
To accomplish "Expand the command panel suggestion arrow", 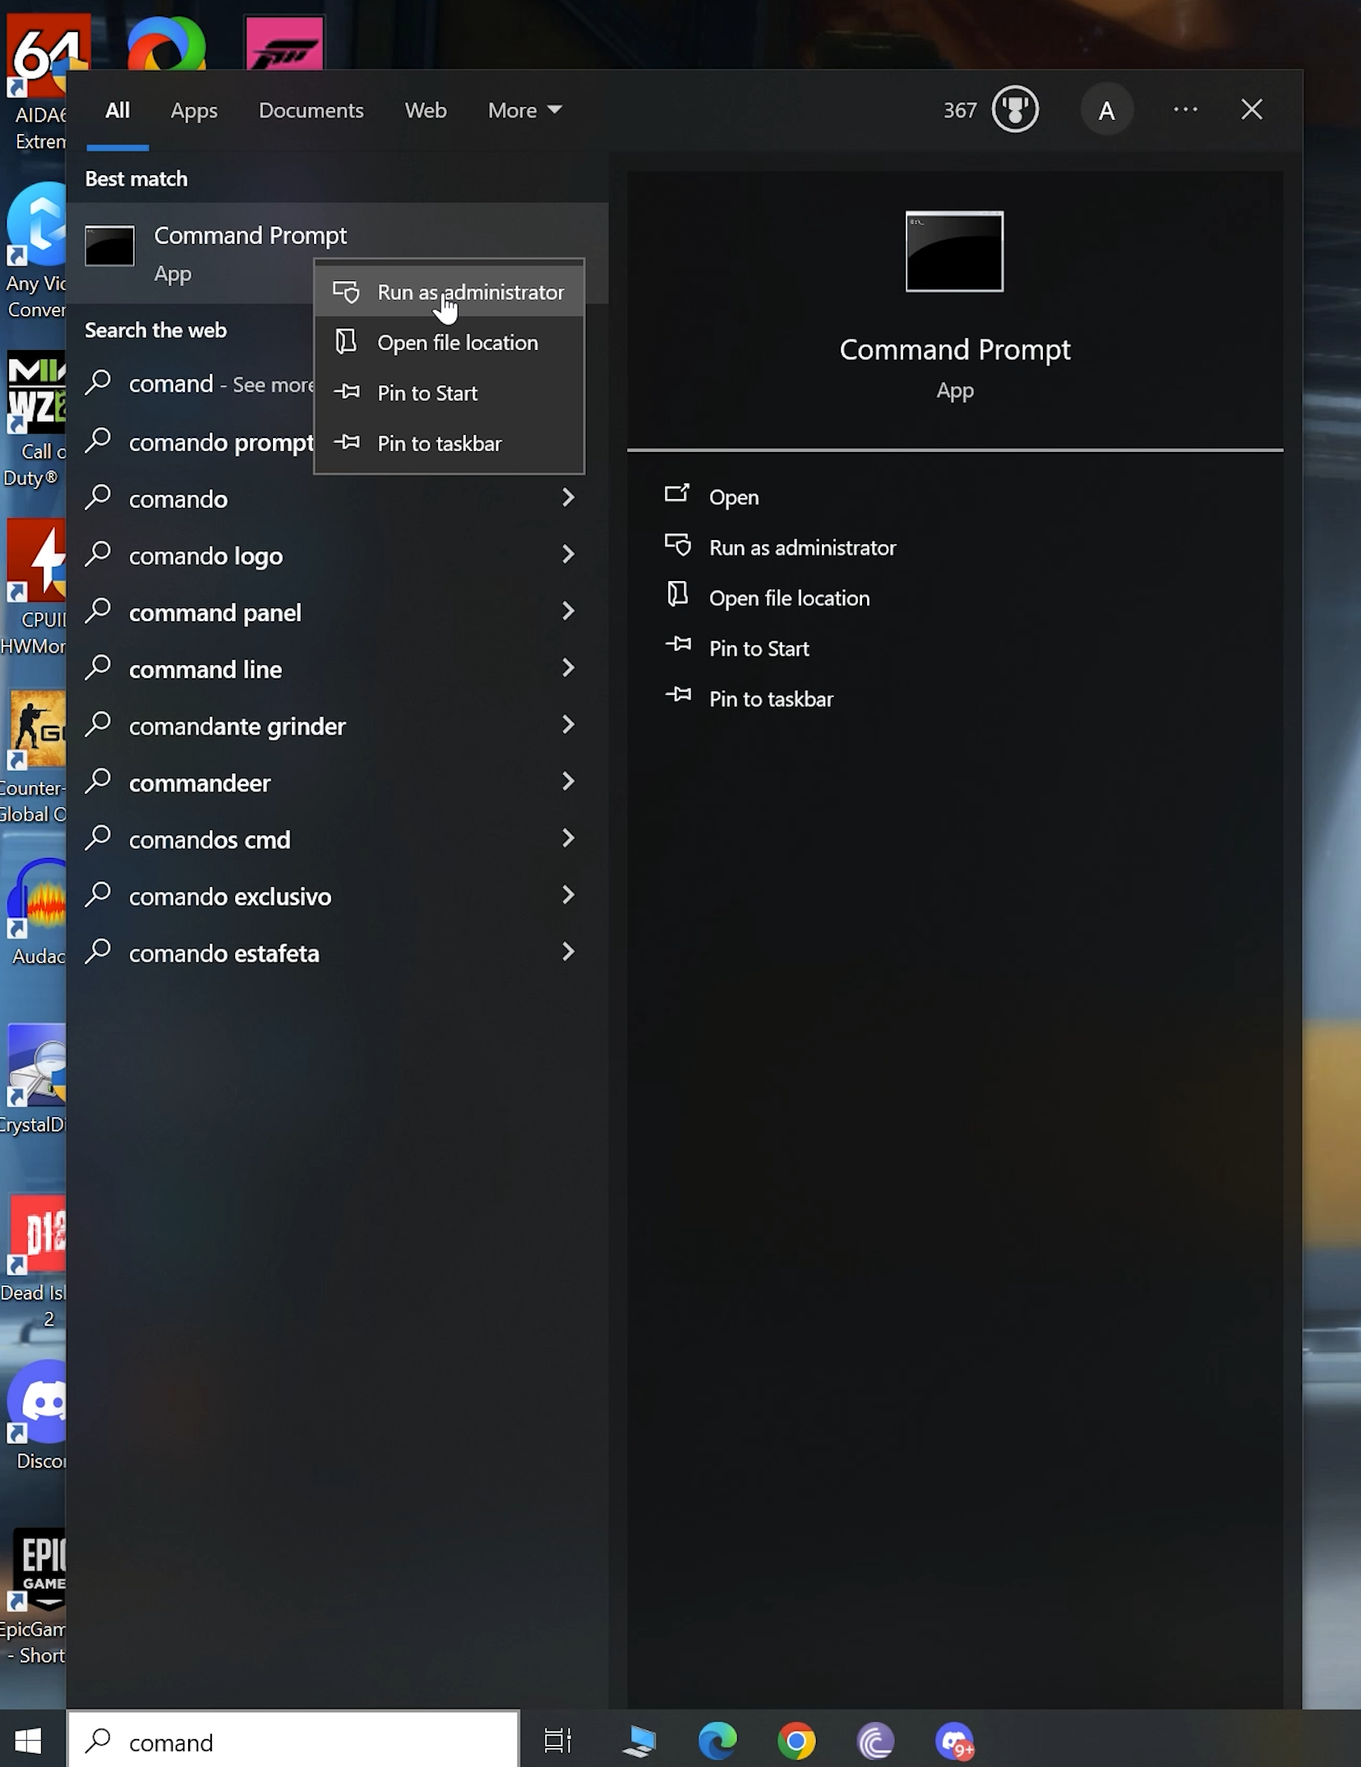I will [x=567, y=611].
